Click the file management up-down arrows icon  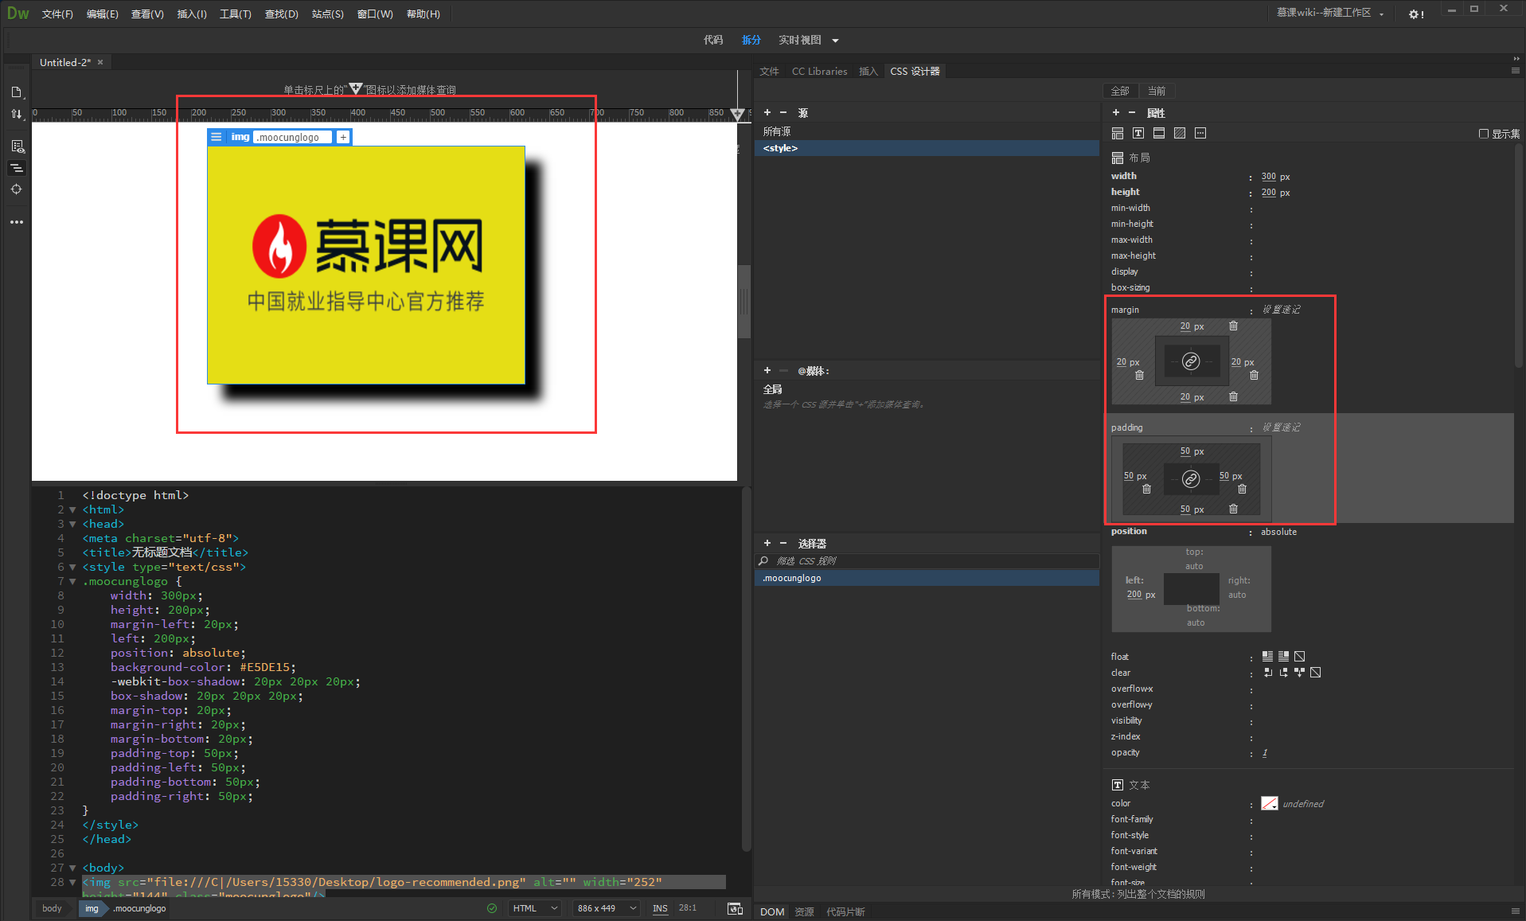point(16,115)
